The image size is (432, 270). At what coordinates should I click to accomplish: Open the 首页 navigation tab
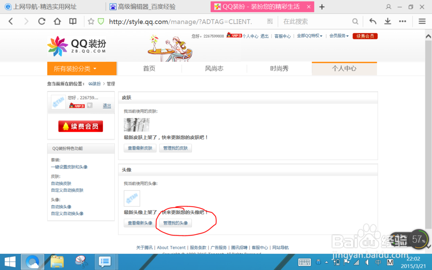tap(149, 69)
